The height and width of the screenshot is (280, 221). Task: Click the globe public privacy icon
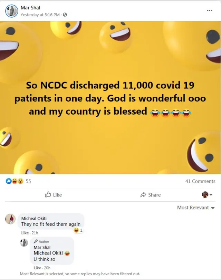(x=65, y=15)
